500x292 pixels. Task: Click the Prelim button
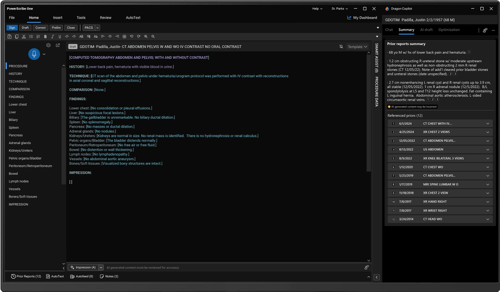[56, 27]
